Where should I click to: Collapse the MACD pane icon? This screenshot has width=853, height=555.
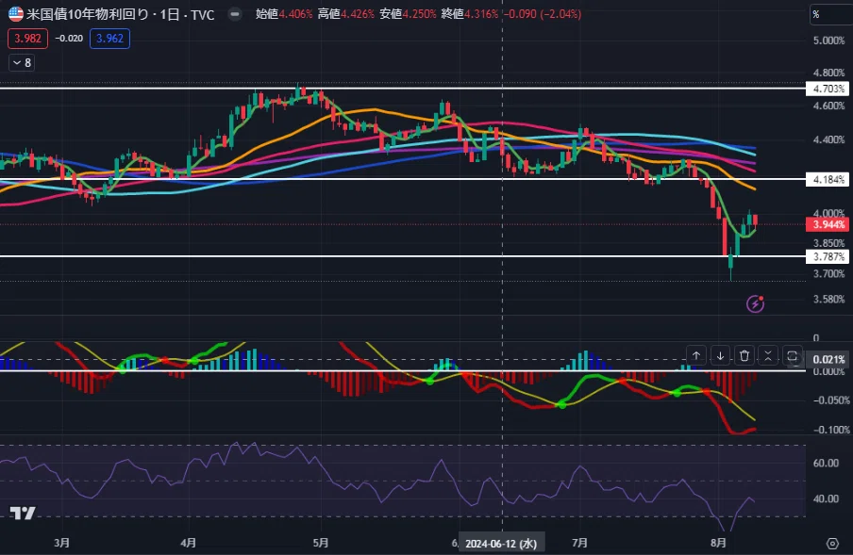(768, 355)
